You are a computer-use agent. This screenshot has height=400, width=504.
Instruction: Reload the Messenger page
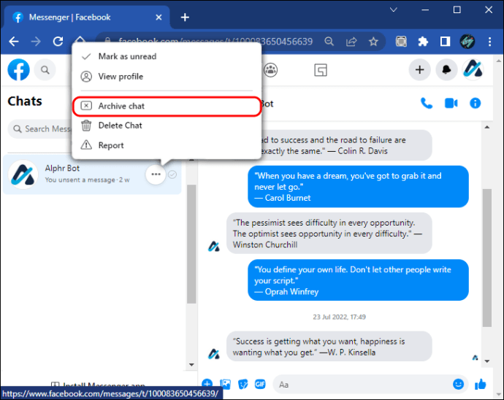58,42
